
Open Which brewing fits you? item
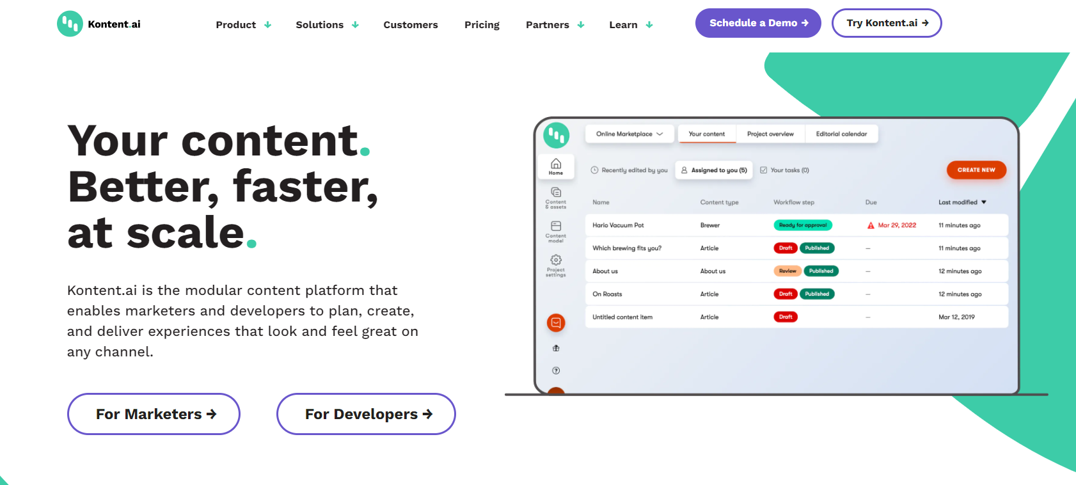click(x=796, y=248)
